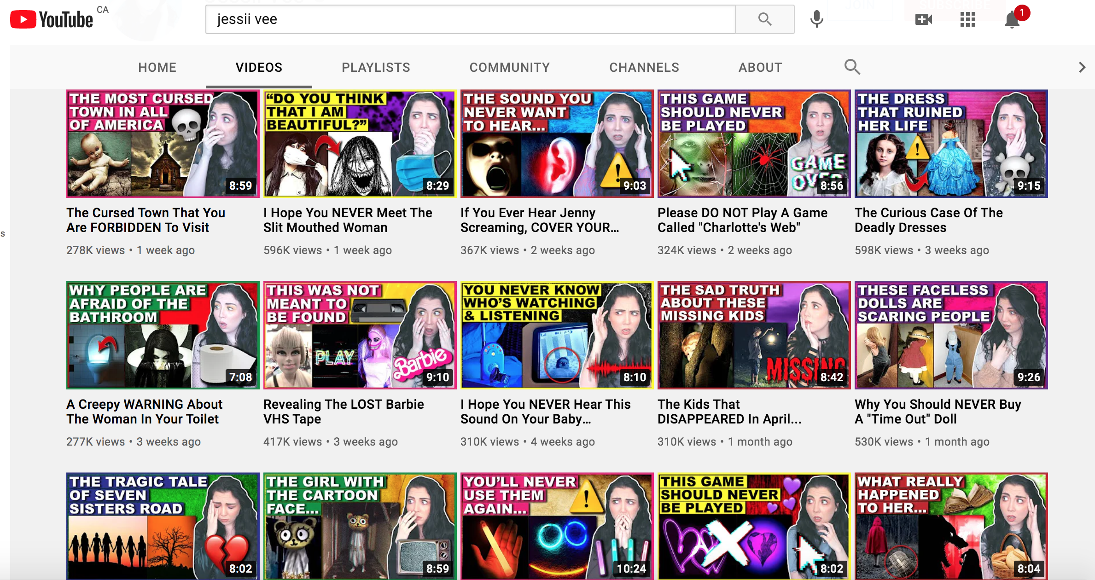Open thumbnail 'The Most Cursed Town in All of America'
1095x580 pixels.
163,144
